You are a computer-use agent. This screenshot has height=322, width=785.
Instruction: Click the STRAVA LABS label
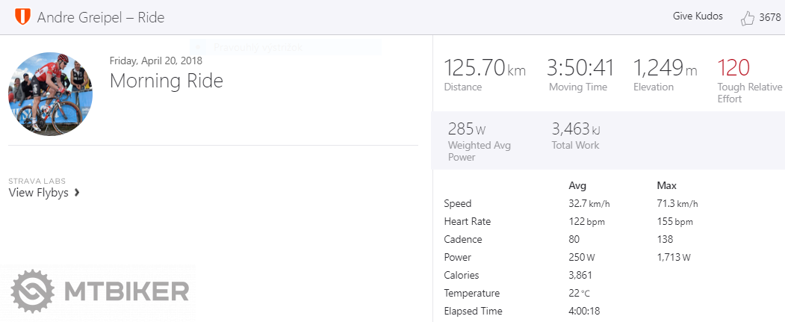[37, 181]
